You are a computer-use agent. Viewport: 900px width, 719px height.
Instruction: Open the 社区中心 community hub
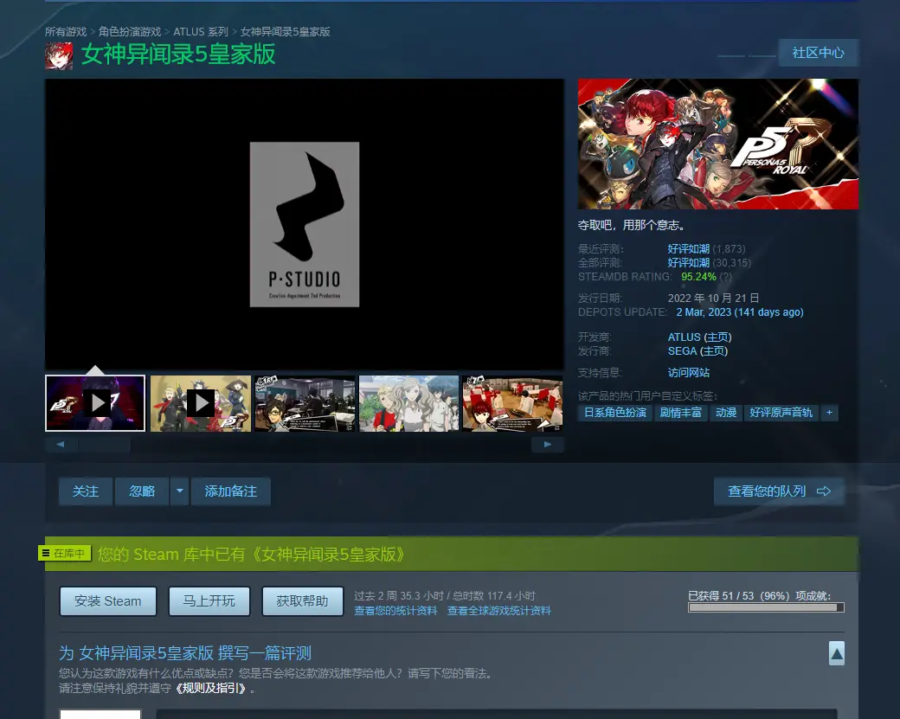[x=818, y=53]
